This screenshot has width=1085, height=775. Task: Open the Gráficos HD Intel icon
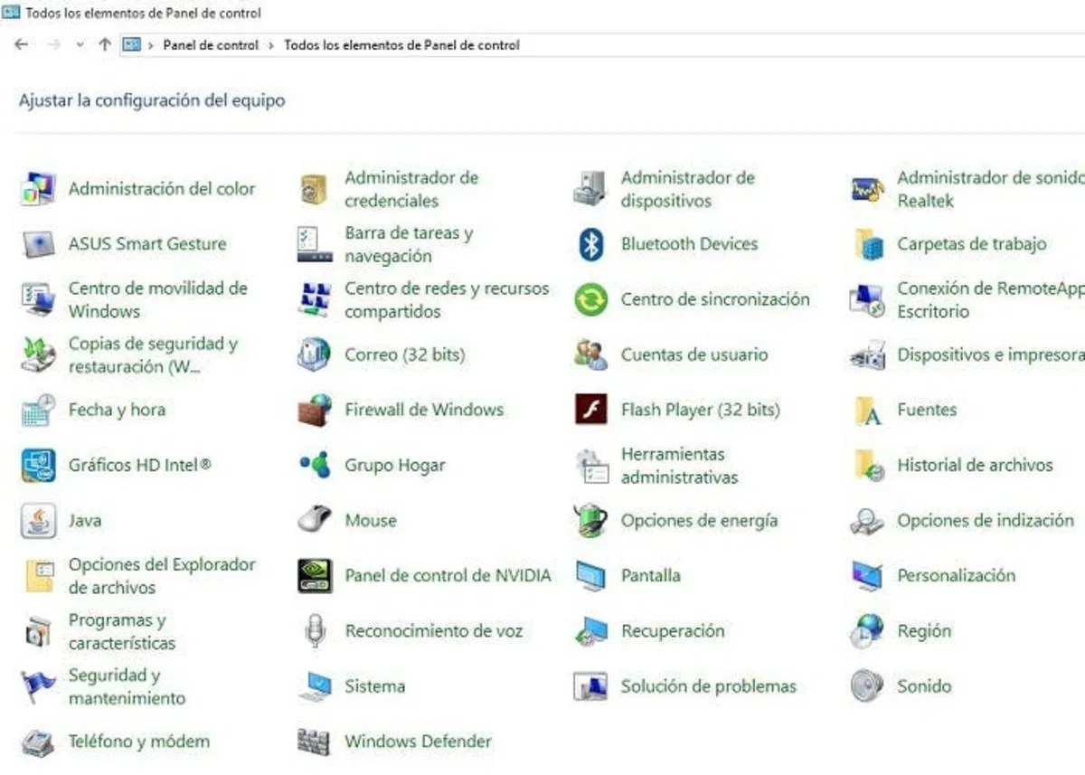coord(38,466)
